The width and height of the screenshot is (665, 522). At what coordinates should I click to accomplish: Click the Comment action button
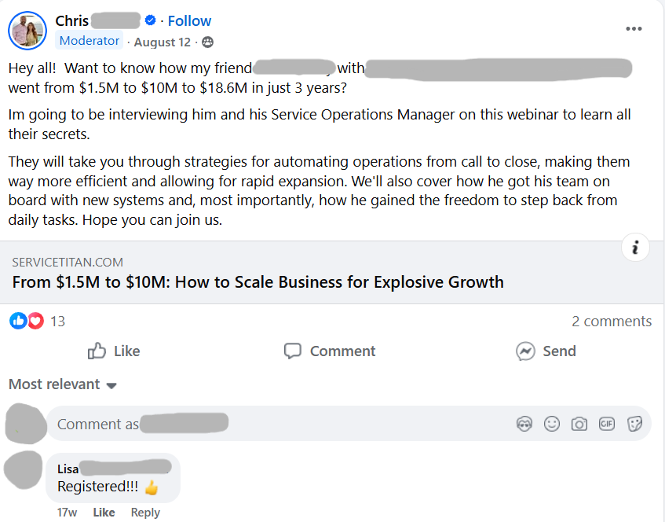point(330,351)
